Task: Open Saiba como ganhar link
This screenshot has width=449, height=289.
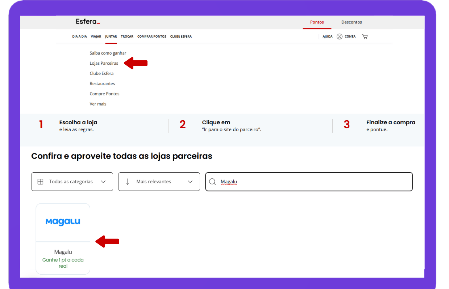Action: pos(108,53)
